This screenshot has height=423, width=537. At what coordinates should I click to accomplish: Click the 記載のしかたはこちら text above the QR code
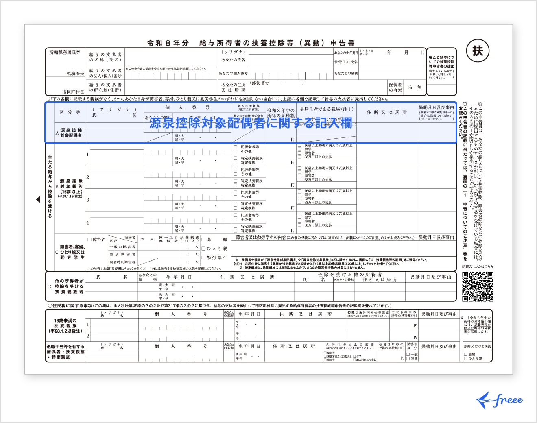(x=478, y=266)
